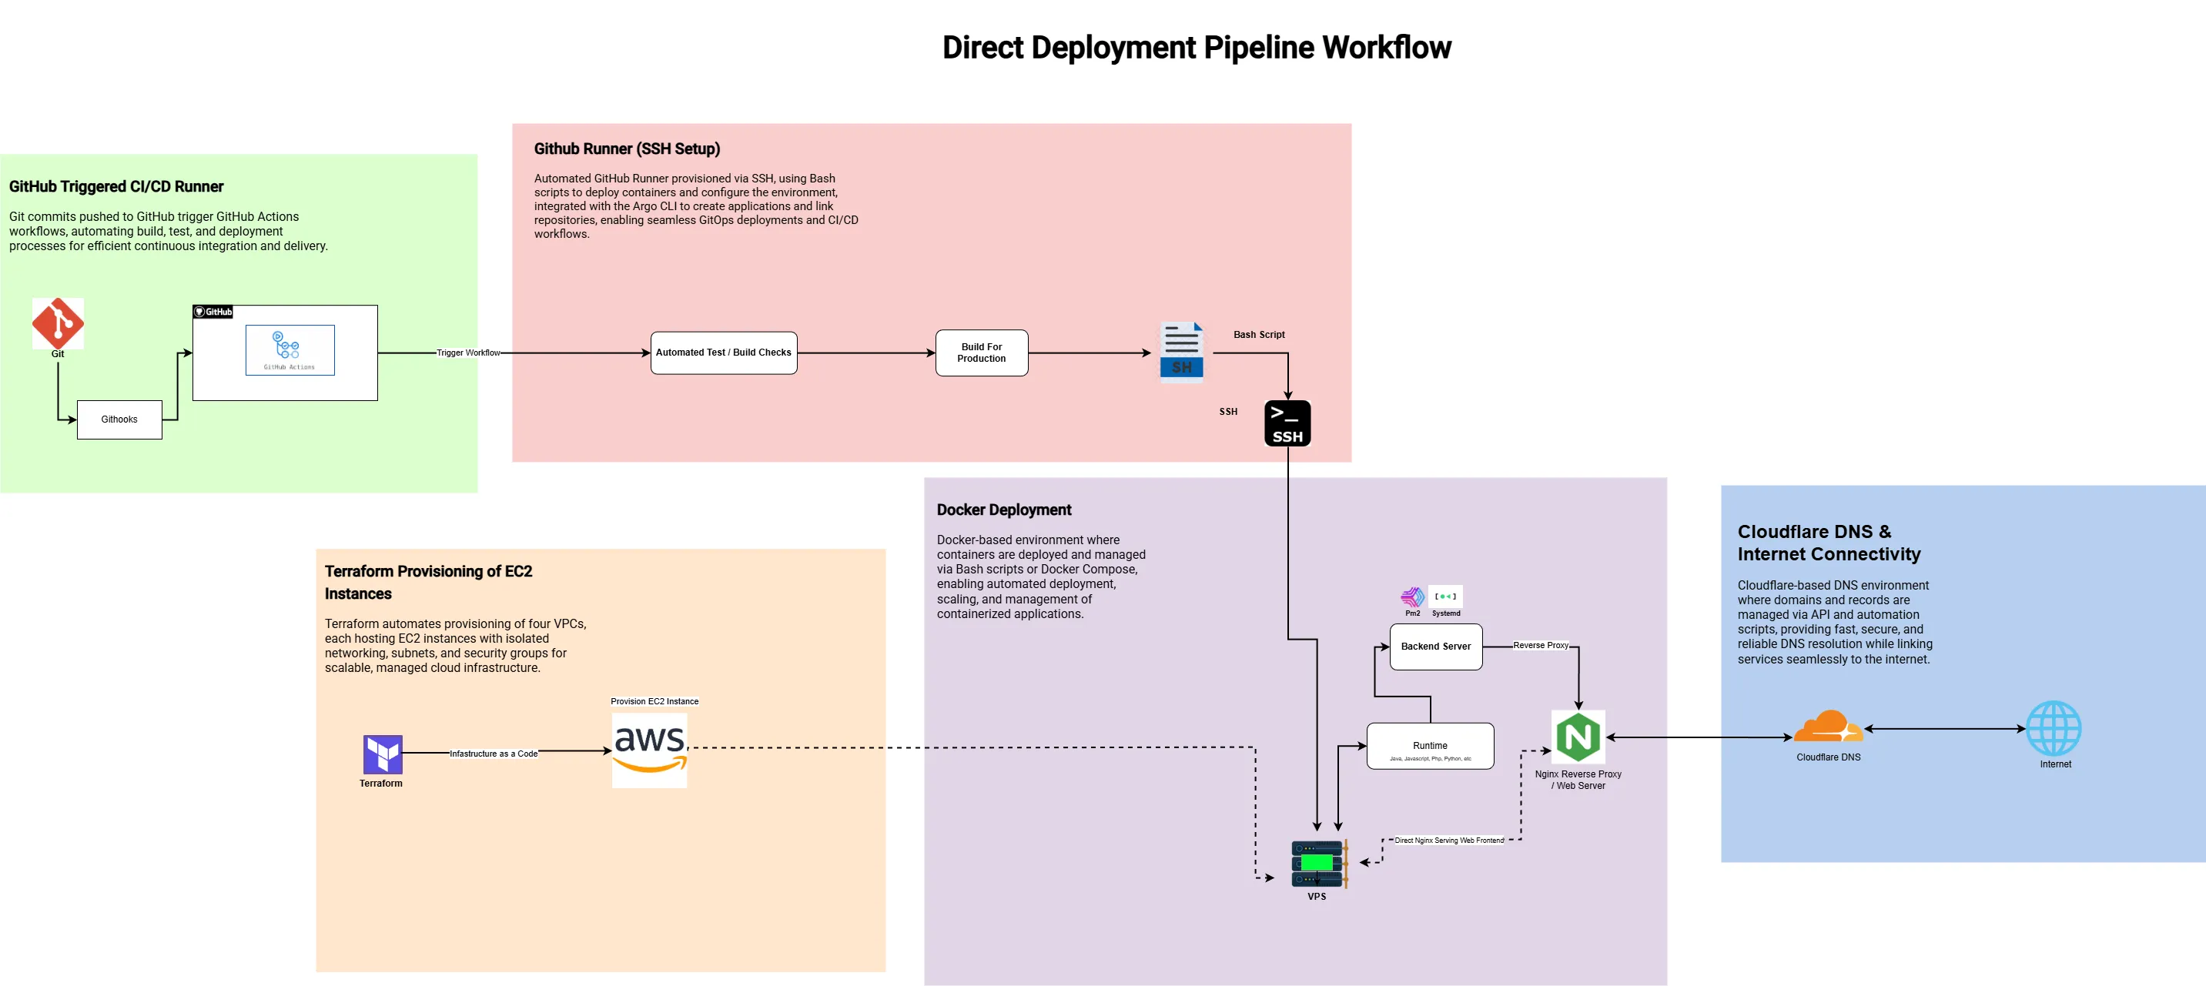Image resolution: width=2206 pixels, height=986 pixels.
Task: Select the Githooks box
Action: pos(119,419)
